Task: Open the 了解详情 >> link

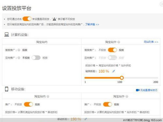Action: click(x=92, y=24)
